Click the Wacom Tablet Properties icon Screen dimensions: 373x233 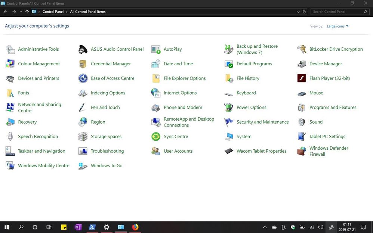229,151
